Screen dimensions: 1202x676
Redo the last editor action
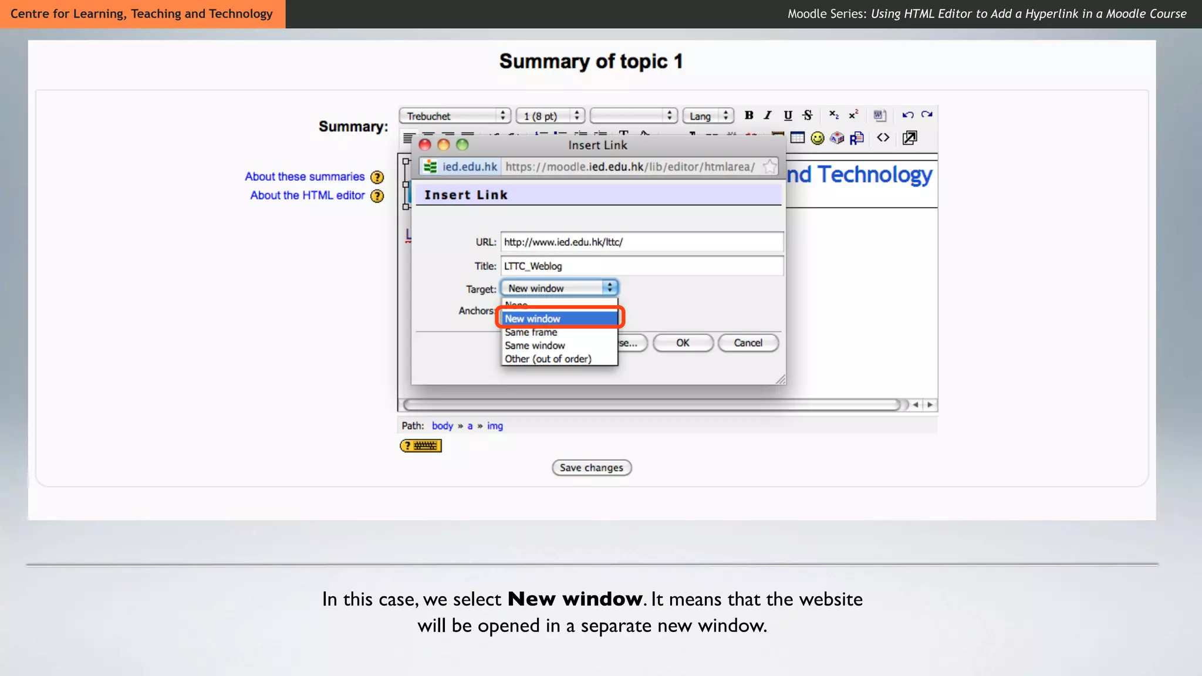927,115
